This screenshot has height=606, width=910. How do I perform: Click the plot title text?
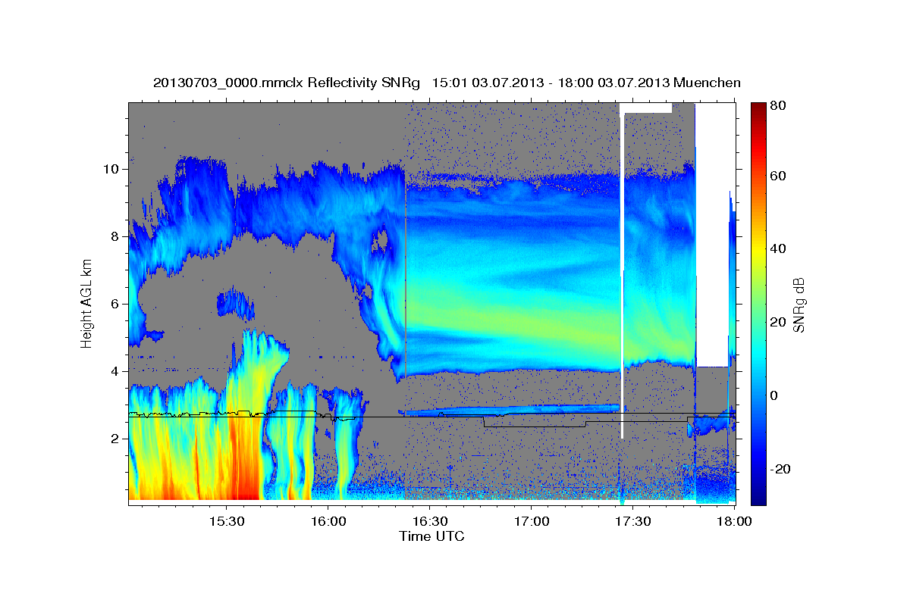[x=447, y=83]
